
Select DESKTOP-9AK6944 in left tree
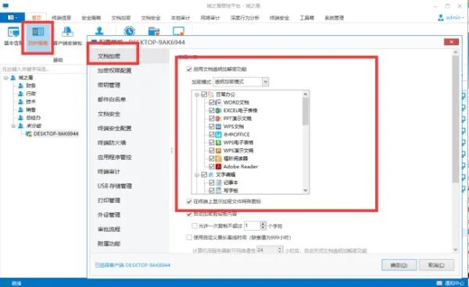(x=56, y=134)
